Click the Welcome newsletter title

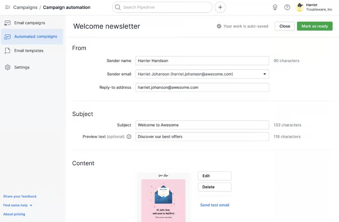[107, 26]
